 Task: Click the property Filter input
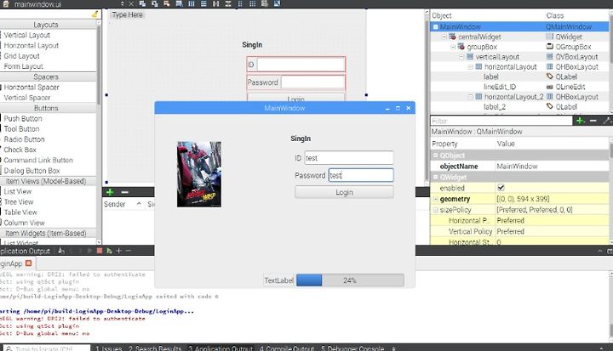[501, 121]
